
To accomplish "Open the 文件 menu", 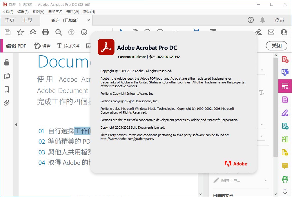I will click(8, 12).
